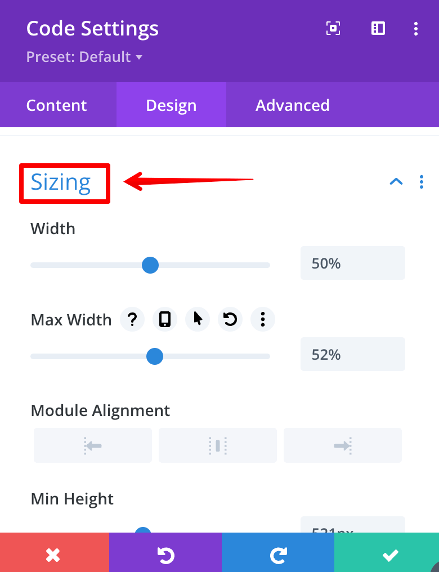Open extra options for Max Width setting
The image size is (439, 572).
[x=262, y=319]
